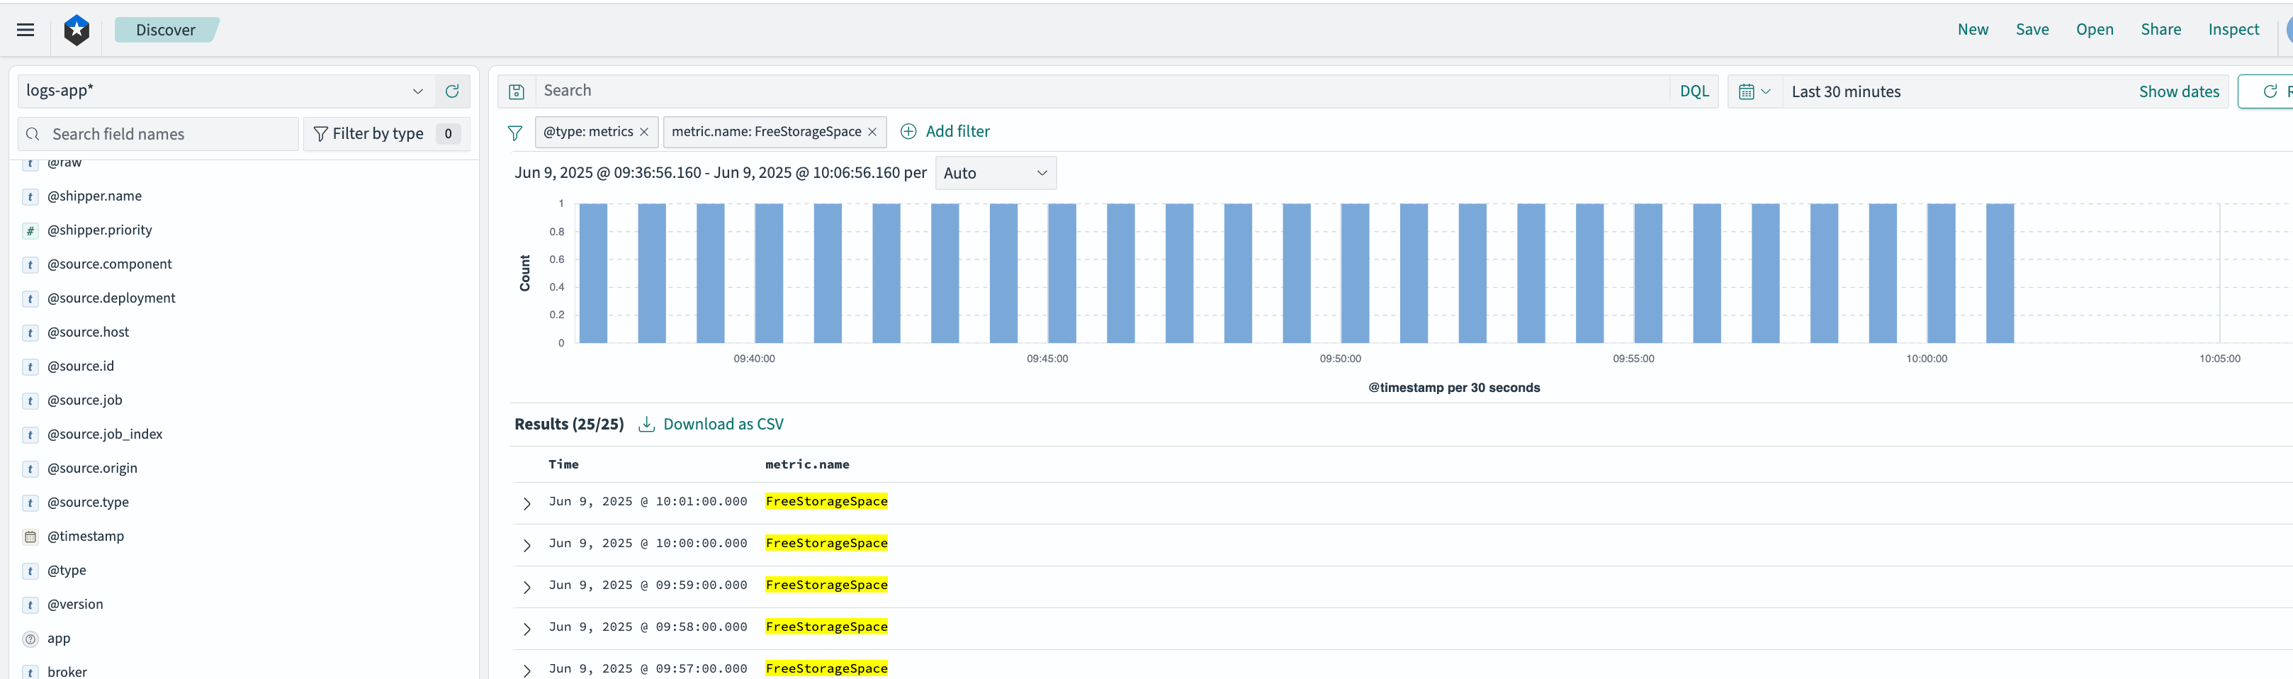2293x679 pixels.
Task: Click the last histogram bar near 10:01
Action: click(1999, 273)
